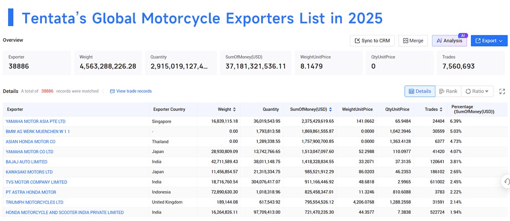The height and width of the screenshot is (221, 510).
Task: Sort by the SumOfMoney(USD) column arrows
Action: 330,109
